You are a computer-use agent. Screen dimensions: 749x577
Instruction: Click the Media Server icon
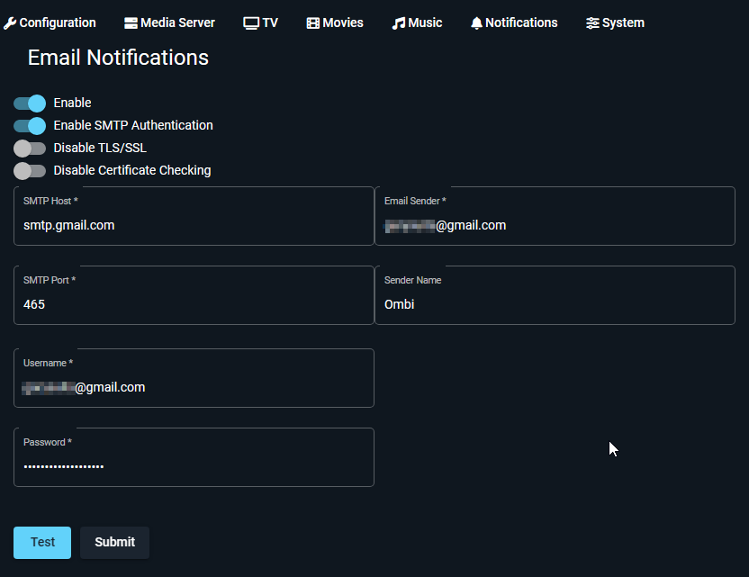point(131,23)
